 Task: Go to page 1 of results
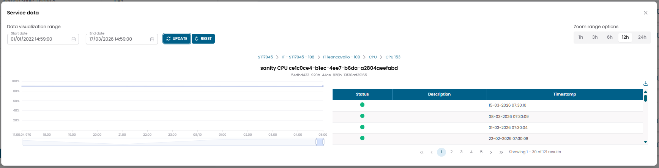[x=441, y=152]
